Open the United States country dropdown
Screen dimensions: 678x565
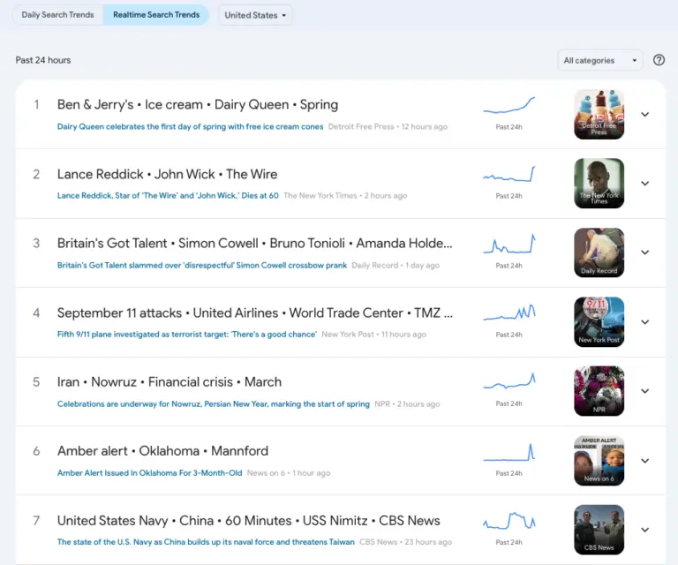tap(255, 15)
